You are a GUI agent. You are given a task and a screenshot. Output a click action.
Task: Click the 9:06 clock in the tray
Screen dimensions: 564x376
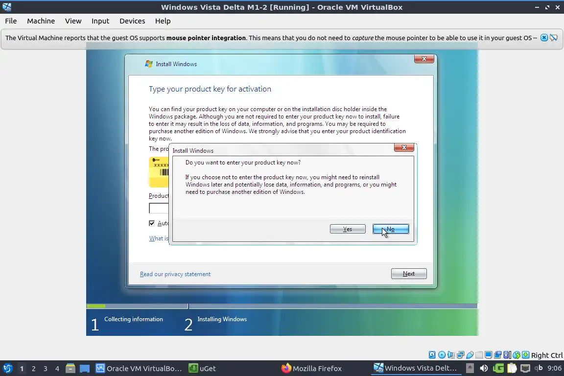pyautogui.click(x=554, y=368)
